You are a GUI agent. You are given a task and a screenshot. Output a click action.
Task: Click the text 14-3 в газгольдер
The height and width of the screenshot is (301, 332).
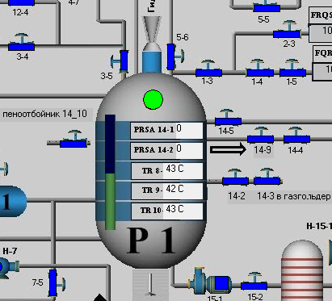click(x=294, y=196)
